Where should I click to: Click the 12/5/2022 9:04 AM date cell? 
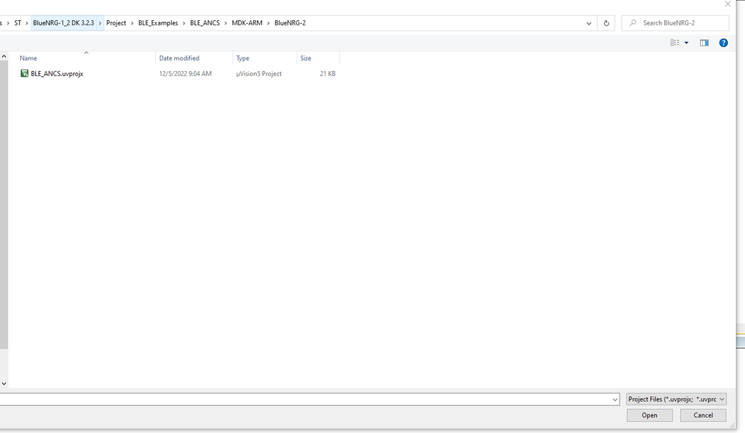tap(185, 74)
